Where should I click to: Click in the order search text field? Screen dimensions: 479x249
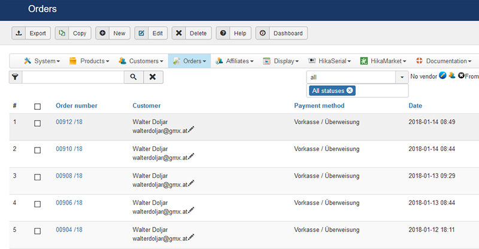pos(72,77)
